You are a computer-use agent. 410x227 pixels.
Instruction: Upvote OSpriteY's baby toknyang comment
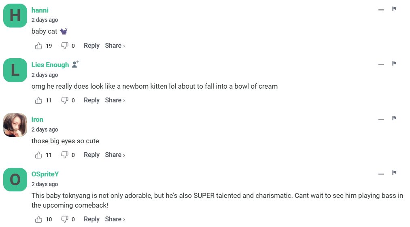click(39, 219)
